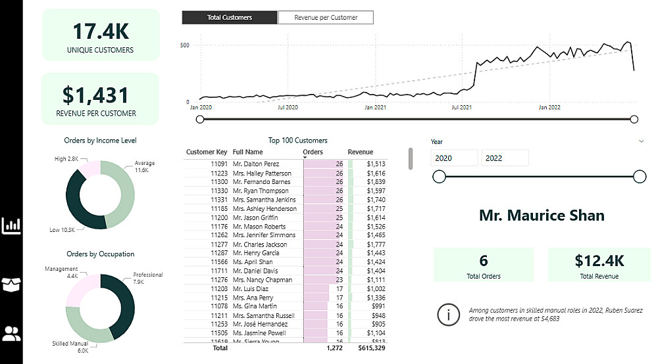Screen dimensions: 658x364
Task: Click right handle of Year slider
Action: (x=639, y=176)
